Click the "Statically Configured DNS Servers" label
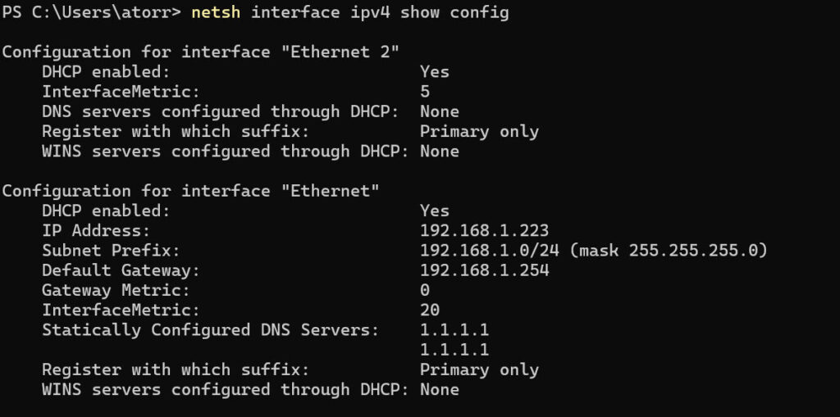The width and height of the screenshot is (840, 417). [x=211, y=330]
